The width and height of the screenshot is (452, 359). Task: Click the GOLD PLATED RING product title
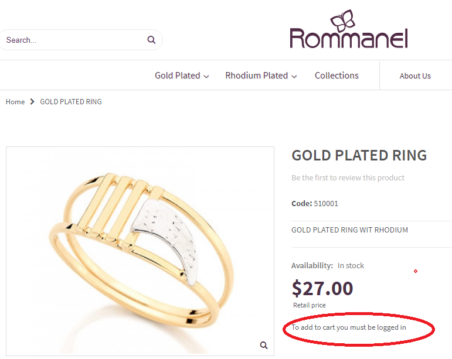(359, 155)
